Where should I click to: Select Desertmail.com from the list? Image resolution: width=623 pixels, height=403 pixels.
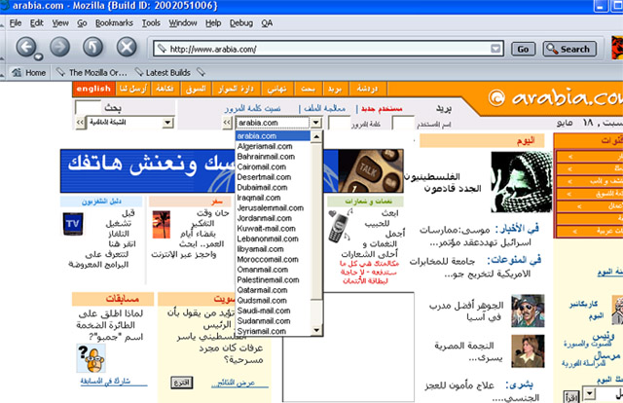point(273,177)
